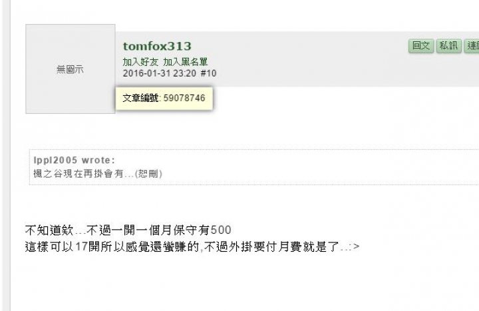
Task: Click the 文章編號 label in the tooltip
Action: coord(140,98)
